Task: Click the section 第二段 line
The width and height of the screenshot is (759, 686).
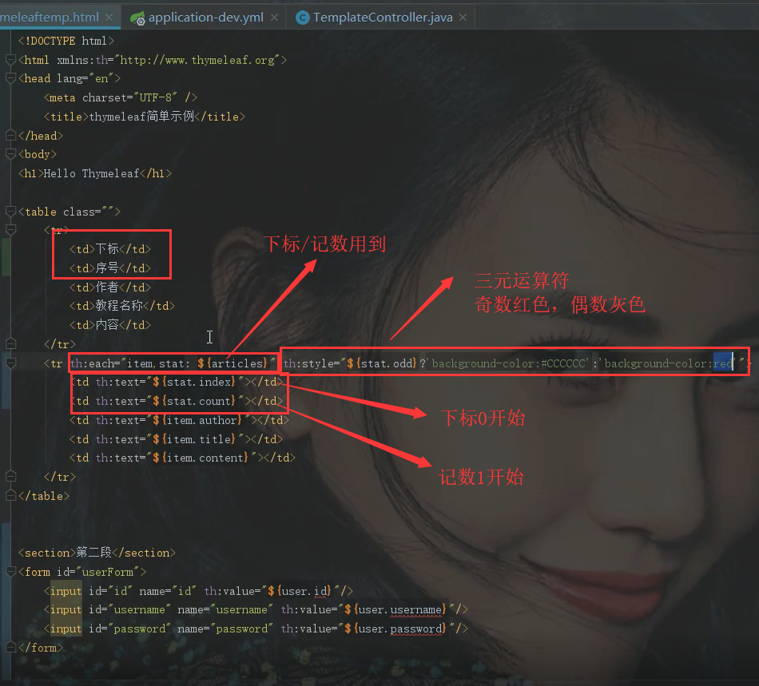Action: coord(97,553)
